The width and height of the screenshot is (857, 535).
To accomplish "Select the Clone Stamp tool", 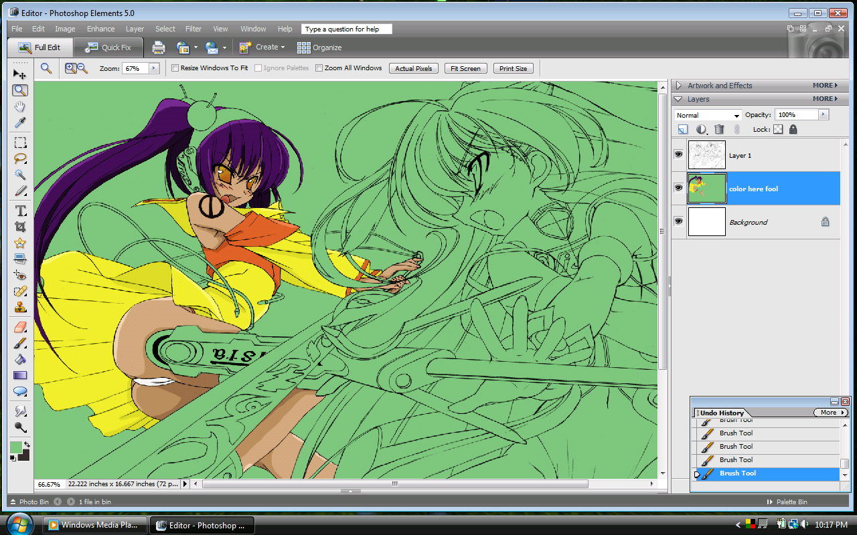I will pos(20,308).
